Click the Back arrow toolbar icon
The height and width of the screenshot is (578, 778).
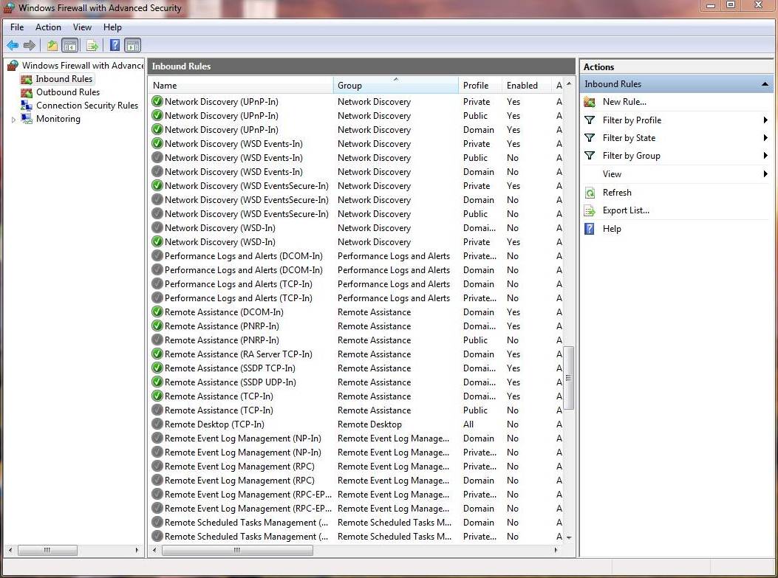[x=13, y=46]
